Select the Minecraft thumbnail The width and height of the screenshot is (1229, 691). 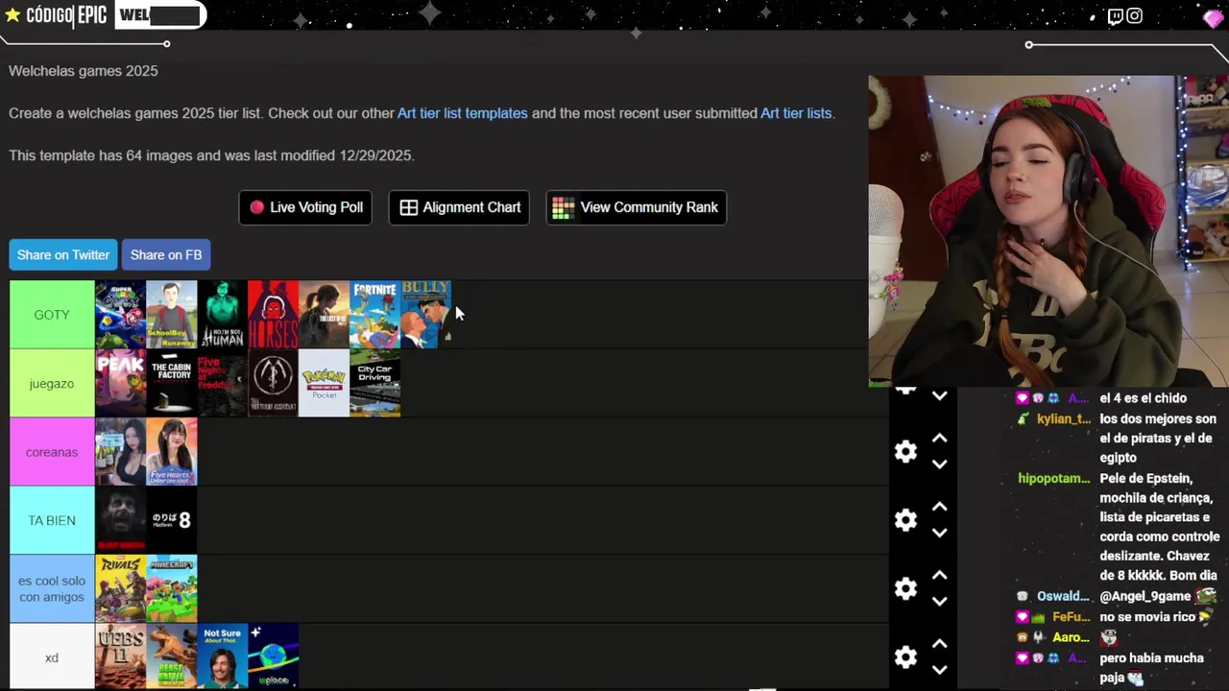(x=171, y=588)
